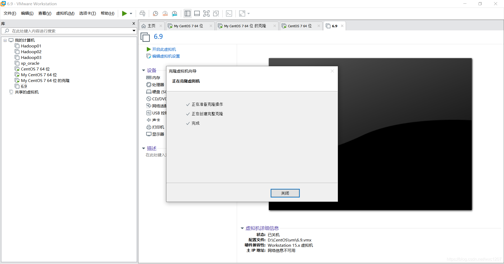The image size is (504, 264).
Task: Close the 6.9 tab
Action: 342,26
